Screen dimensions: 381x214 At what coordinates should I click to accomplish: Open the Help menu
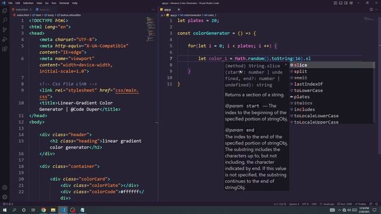tap(74, 3)
